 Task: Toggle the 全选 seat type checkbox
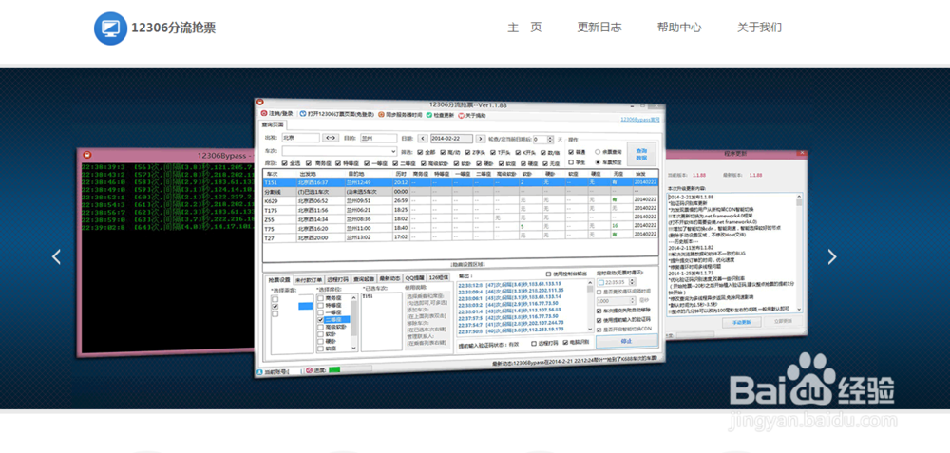[285, 163]
